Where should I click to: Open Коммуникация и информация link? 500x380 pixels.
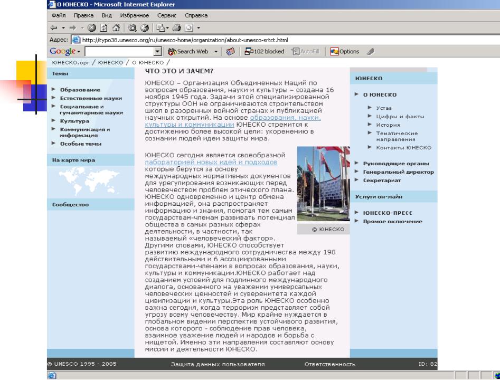click(x=85, y=132)
